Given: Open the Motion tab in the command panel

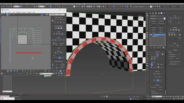Looking at the screenshot, I should click(159, 13).
